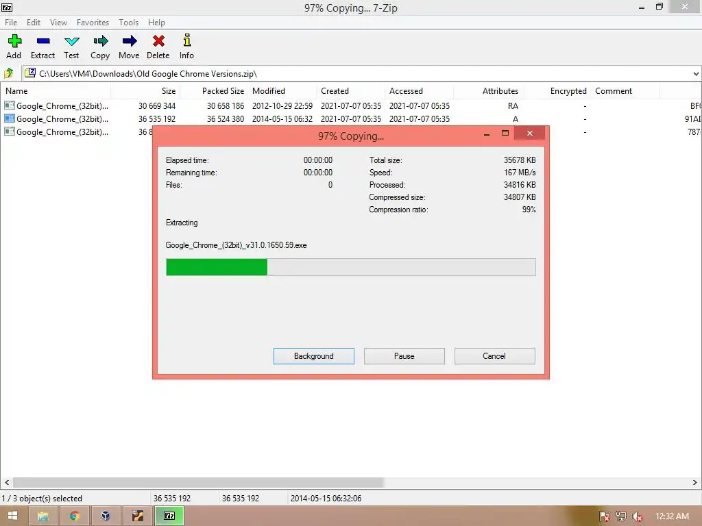Minimize the Copying progress dialog
The width and height of the screenshot is (702, 526).
(x=487, y=134)
